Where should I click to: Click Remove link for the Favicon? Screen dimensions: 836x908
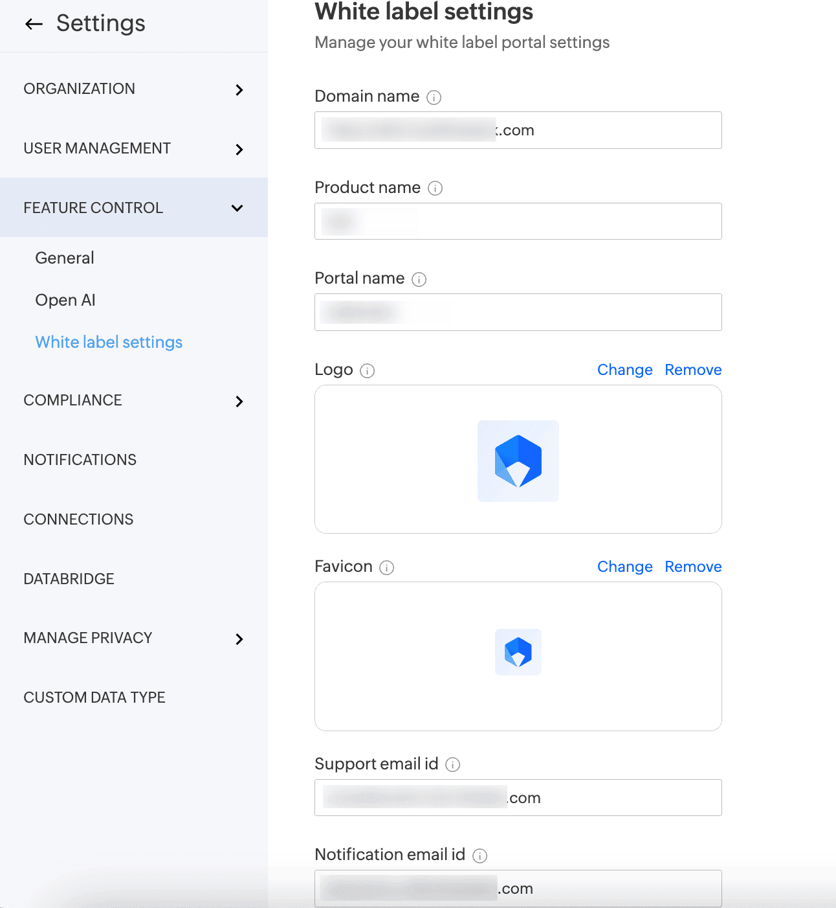[x=693, y=567]
